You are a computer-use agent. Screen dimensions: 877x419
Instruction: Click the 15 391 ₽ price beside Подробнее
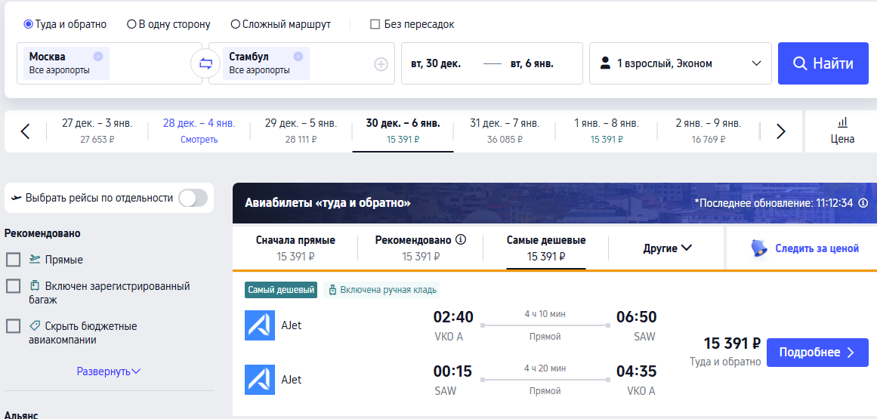[732, 343]
